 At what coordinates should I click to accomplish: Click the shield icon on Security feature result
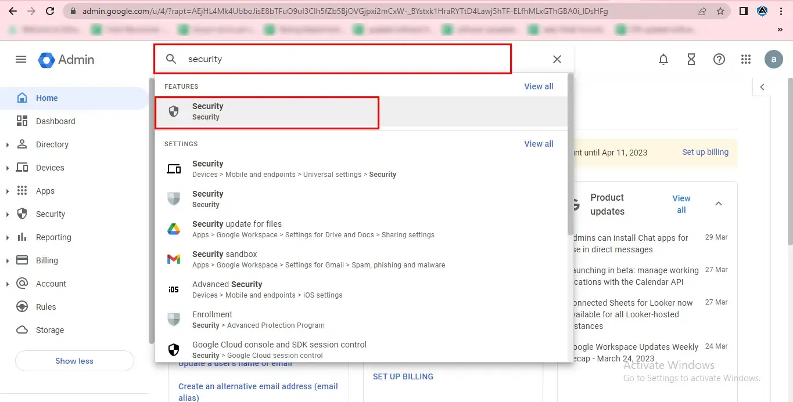pos(174,111)
